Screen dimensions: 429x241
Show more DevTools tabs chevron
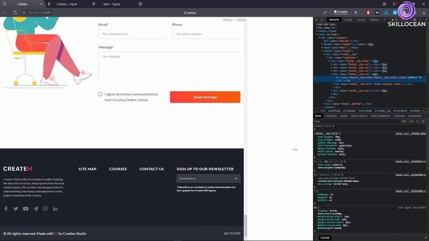(384, 19)
